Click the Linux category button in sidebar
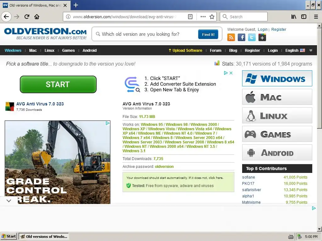 [x=277, y=115]
